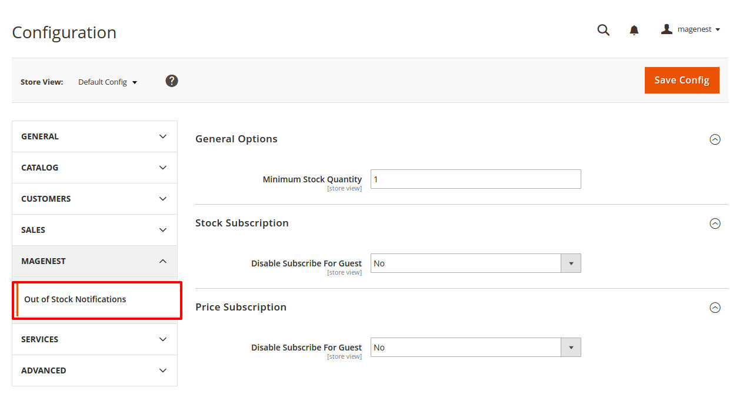This screenshot has width=736, height=404.
Task: Expand the GENERAL configuration tab
Action: click(95, 136)
